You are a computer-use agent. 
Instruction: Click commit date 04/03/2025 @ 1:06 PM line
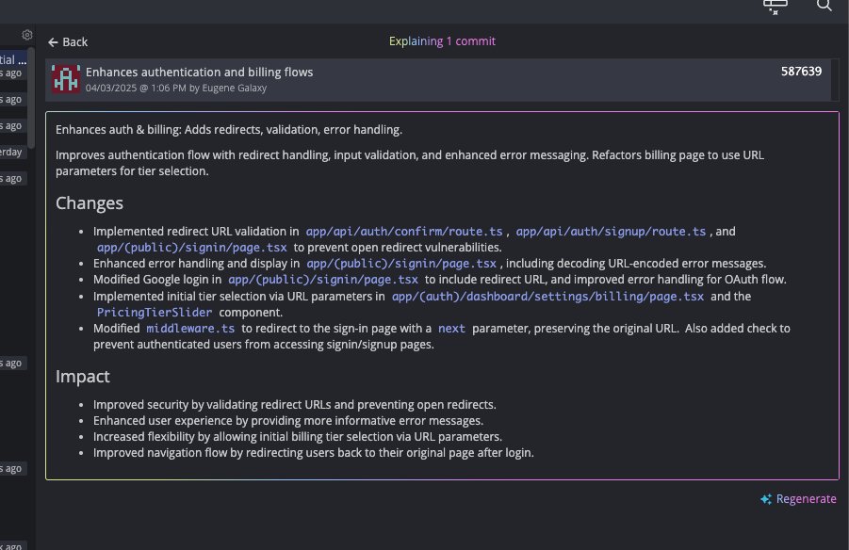pos(176,88)
